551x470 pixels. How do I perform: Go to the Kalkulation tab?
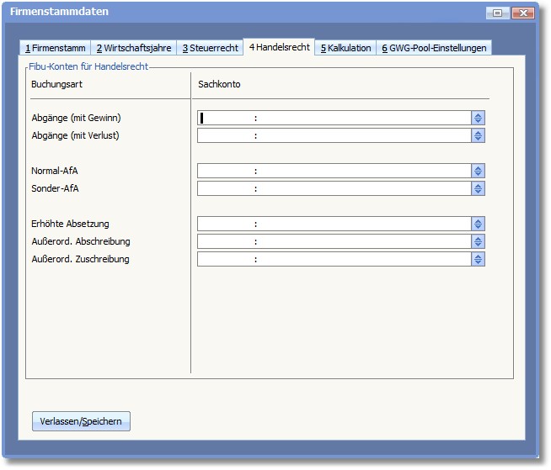tap(345, 48)
